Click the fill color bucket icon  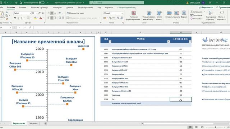[x=35, y=18]
